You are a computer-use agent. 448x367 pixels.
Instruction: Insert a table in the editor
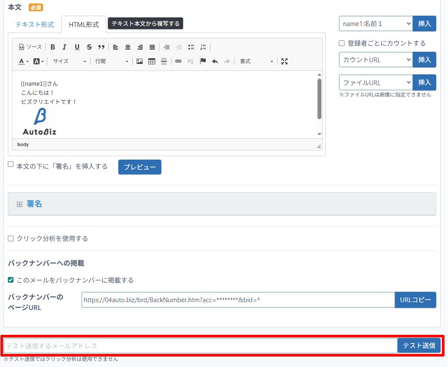coord(152,61)
